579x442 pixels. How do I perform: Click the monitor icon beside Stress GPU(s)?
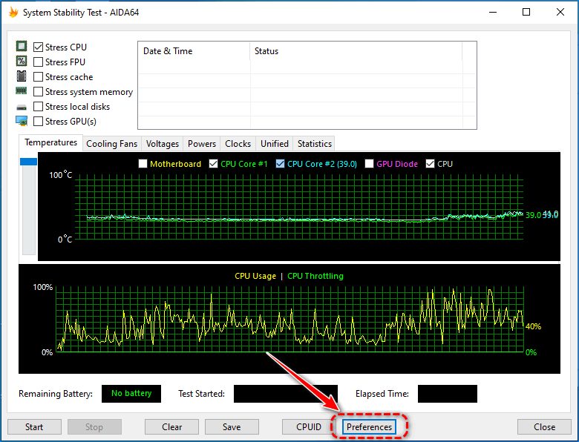point(22,121)
